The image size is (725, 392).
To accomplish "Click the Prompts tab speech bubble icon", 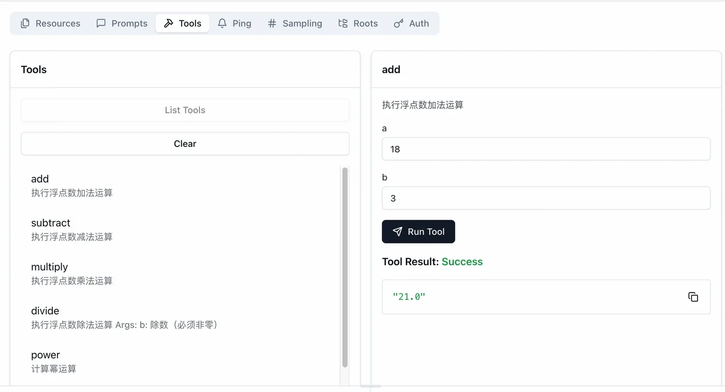I will point(101,23).
